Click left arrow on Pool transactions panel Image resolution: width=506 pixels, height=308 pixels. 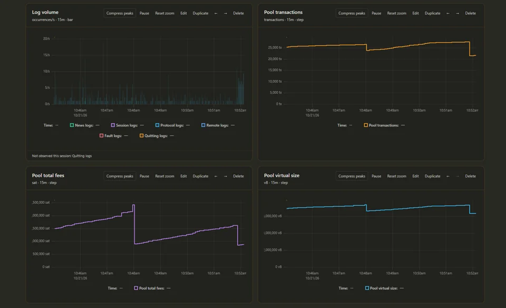[x=448, y=13]
